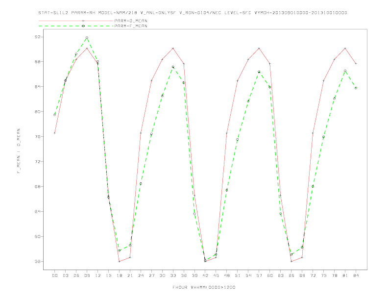Click the y-axis tick value 68
This screenshot has height=300, width=388.
point(37,187)
